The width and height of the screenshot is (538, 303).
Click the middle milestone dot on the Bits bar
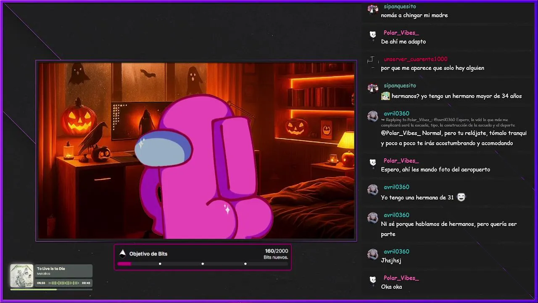203,264
